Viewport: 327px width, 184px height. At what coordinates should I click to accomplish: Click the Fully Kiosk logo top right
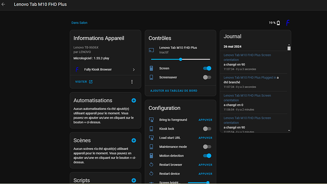click(x=288, y=23)
